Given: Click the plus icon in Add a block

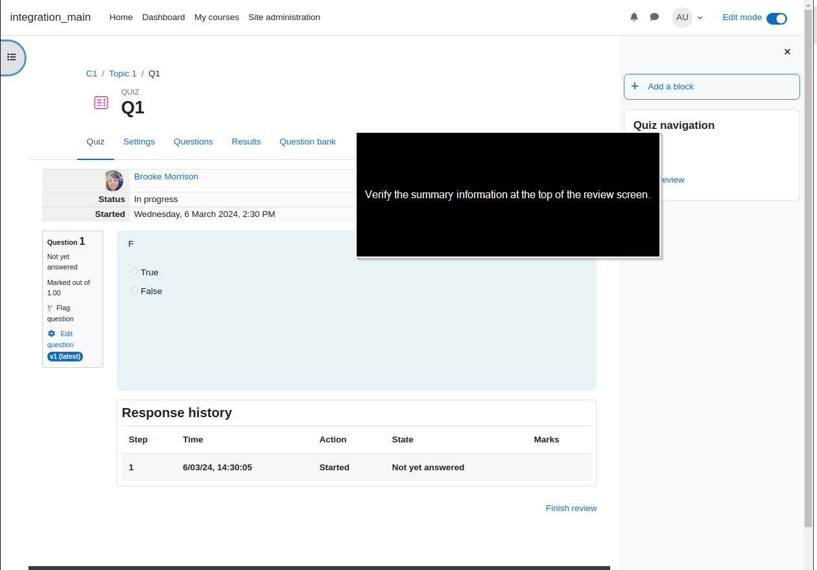Looking at the screenshot, I should pos(634,86).
